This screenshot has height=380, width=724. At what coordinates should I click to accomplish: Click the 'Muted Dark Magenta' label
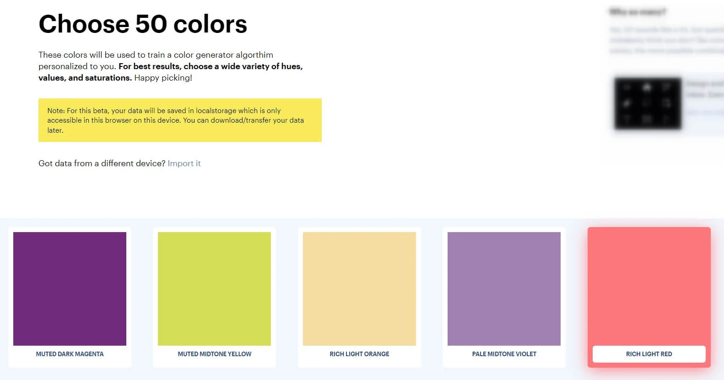point(70,354)
